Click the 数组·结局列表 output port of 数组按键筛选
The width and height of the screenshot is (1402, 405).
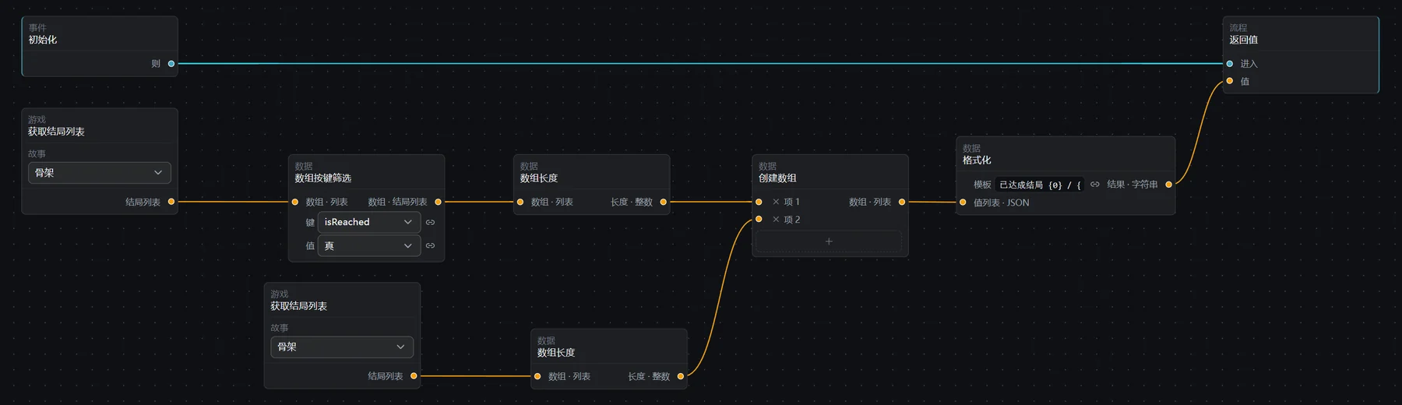pos(438,202)
